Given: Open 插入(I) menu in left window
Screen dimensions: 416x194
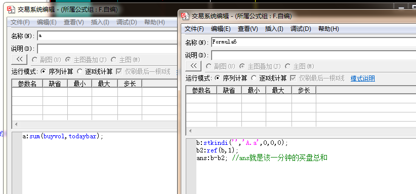Looking at the screenshot, I should click(100, 22).
